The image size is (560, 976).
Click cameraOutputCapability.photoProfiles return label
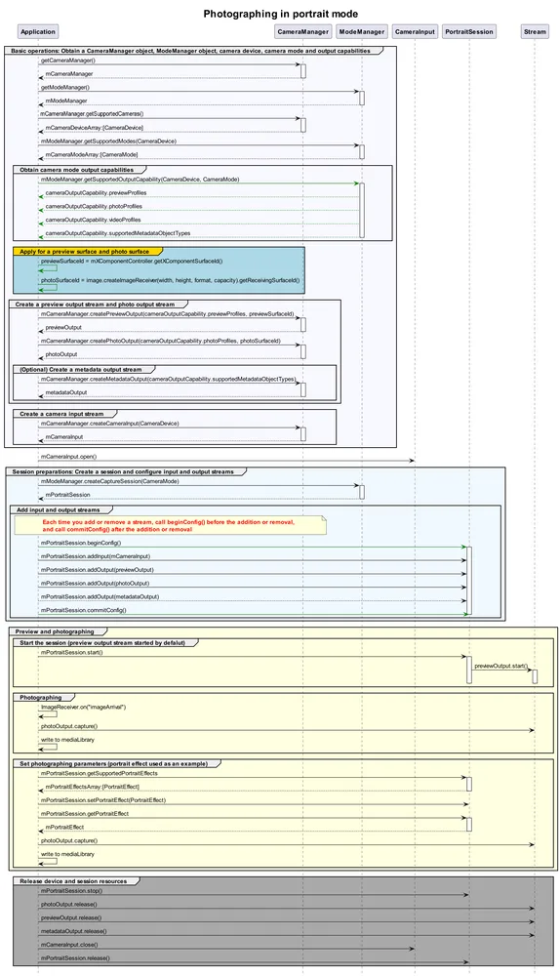point(94,207)
